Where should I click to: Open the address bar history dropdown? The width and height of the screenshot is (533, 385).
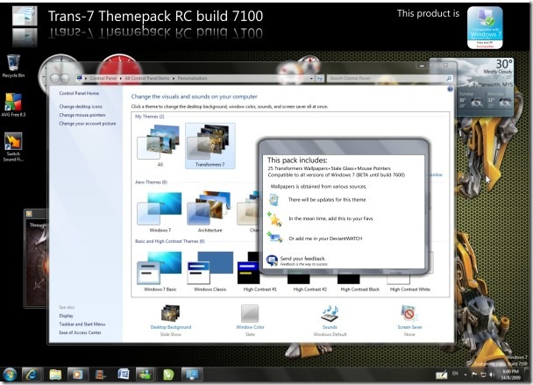[311, 79]
